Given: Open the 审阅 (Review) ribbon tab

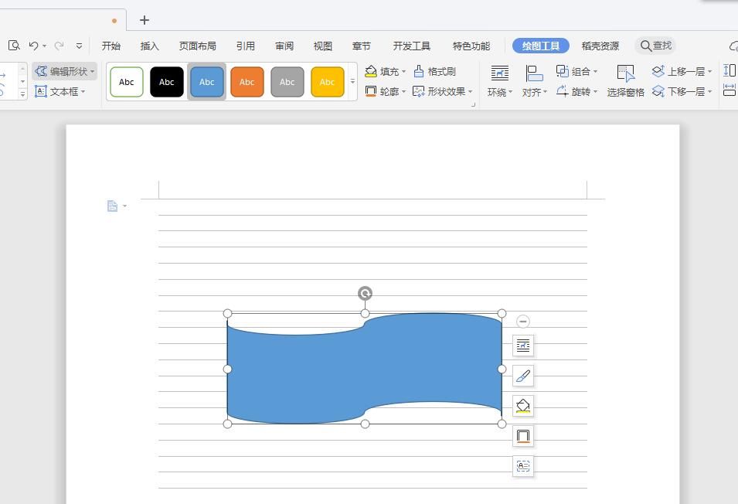Looking at the screenshot, I should 284,46.
